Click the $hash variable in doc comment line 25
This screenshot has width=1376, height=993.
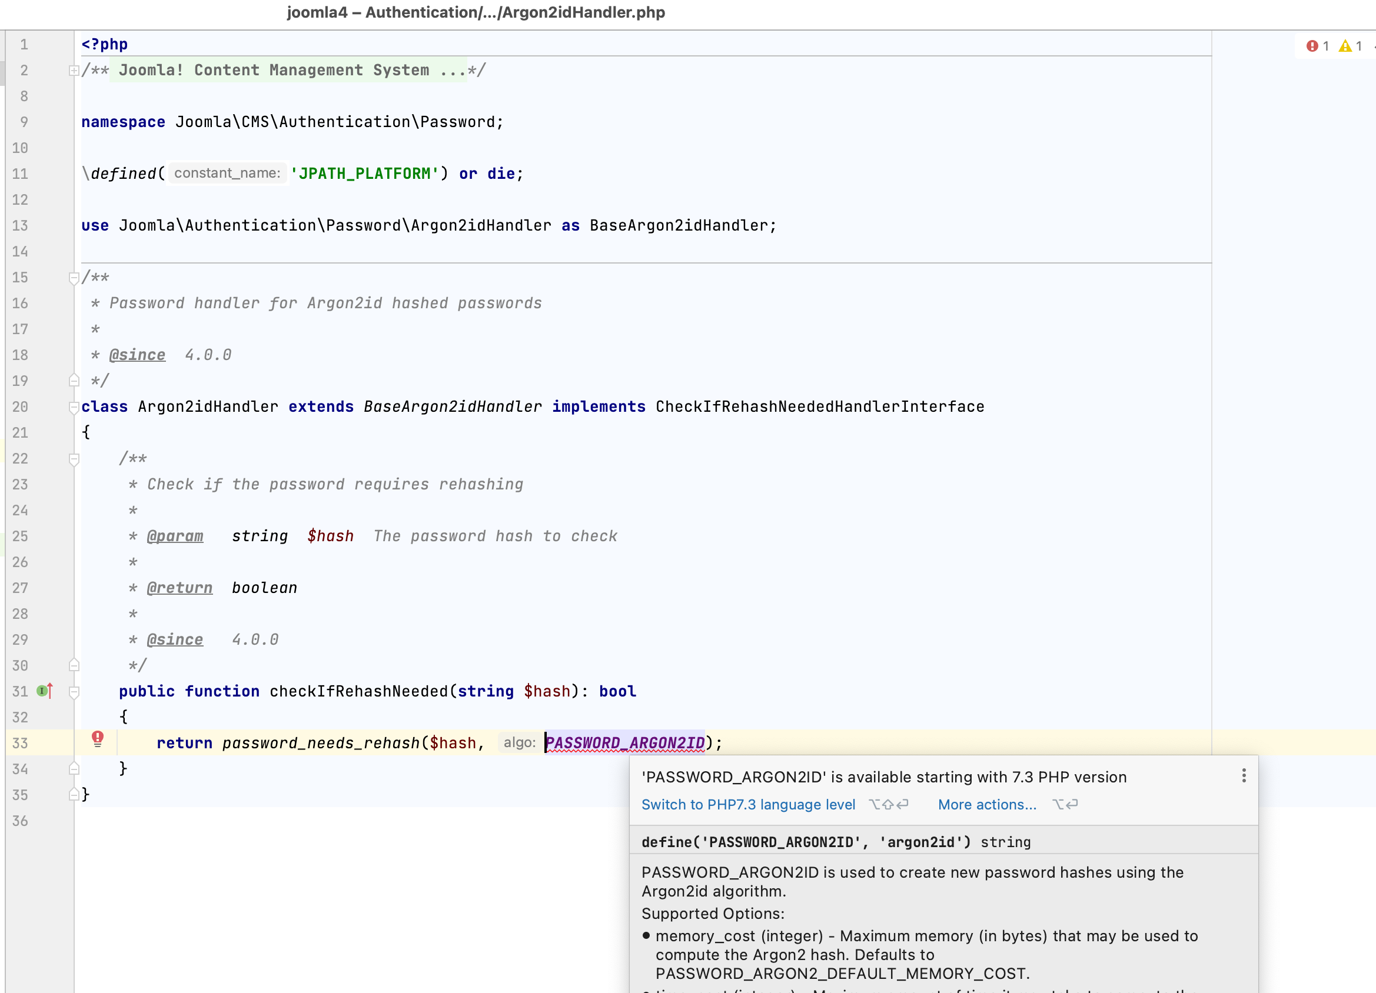330,537
